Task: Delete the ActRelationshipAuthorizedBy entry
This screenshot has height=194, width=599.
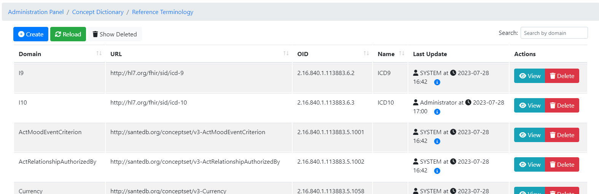Action: pyautogui.click(x=562, y=164)
